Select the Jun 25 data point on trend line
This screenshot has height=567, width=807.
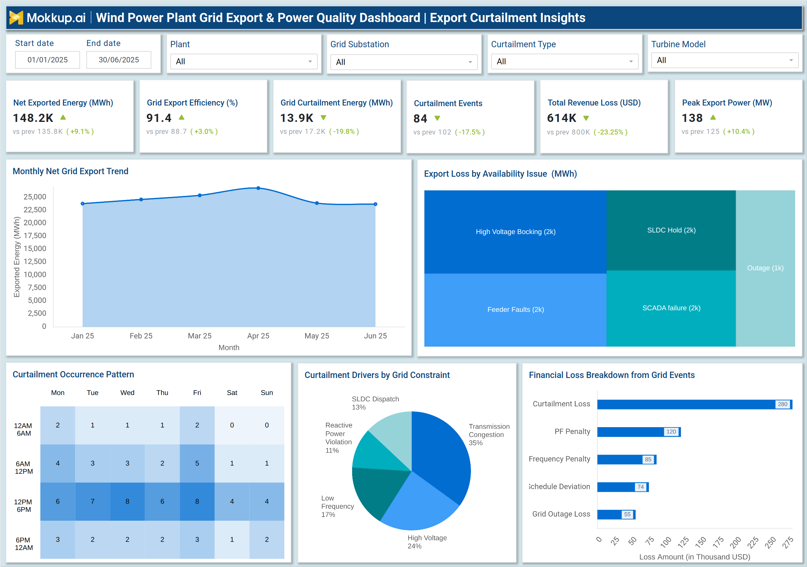[x=375, y=204]
